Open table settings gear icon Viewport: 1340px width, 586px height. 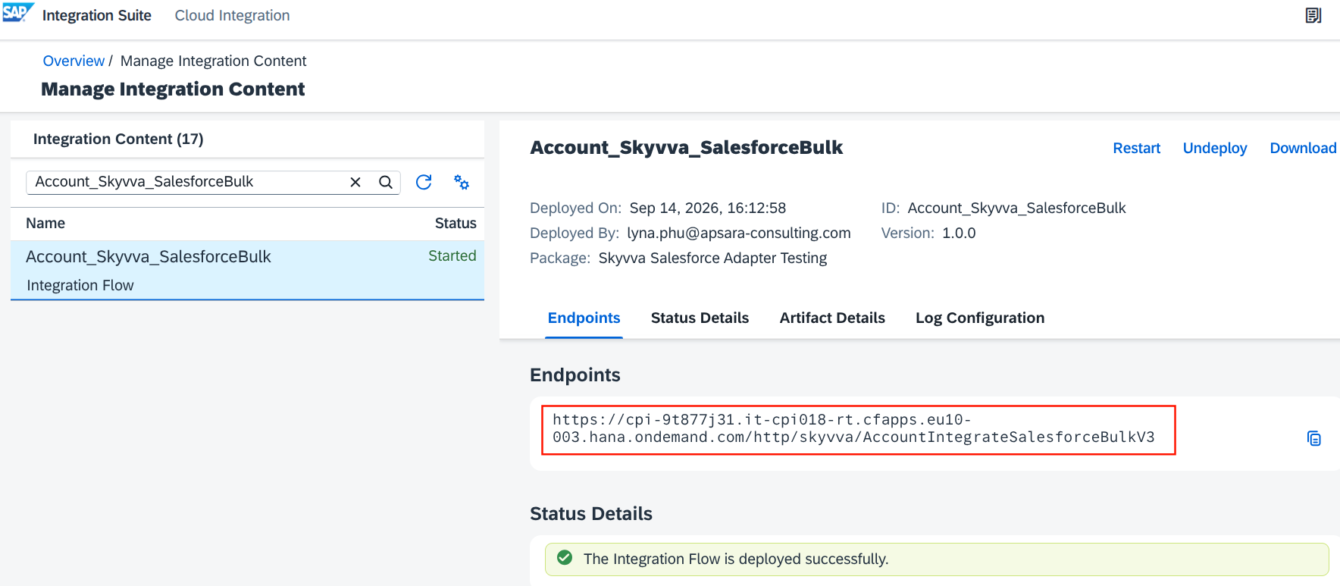[462, 182]
